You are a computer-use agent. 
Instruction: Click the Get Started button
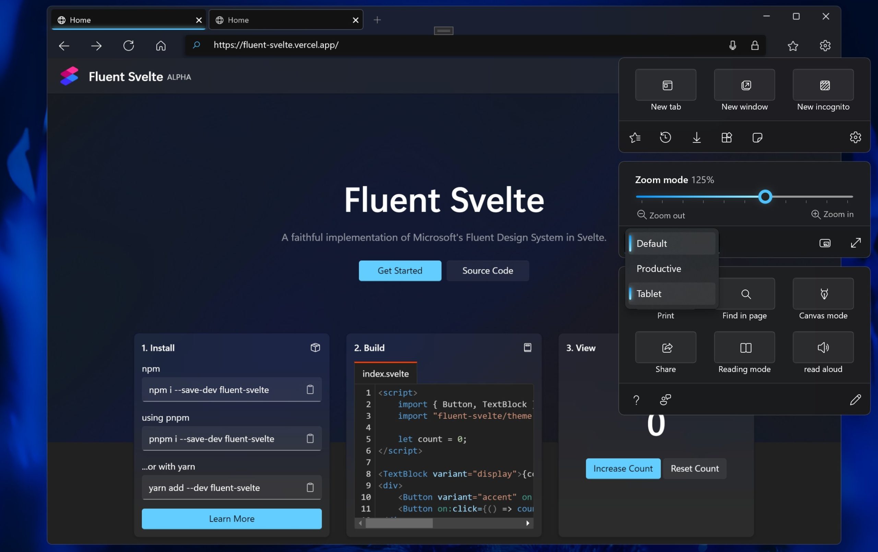pyautogui.click(x=400, y=271)
